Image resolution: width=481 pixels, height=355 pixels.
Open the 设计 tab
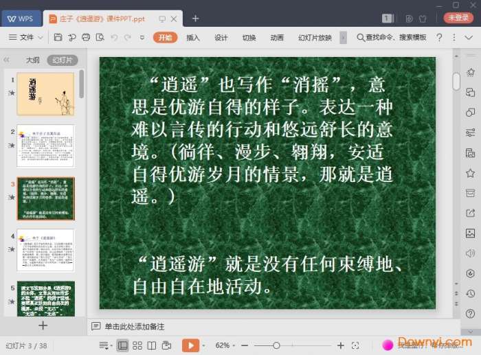(x=221, y=37)
